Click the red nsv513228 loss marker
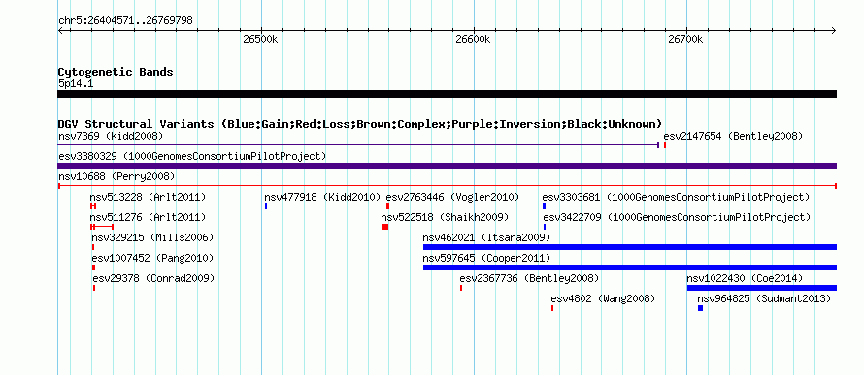 pos(93,206)
